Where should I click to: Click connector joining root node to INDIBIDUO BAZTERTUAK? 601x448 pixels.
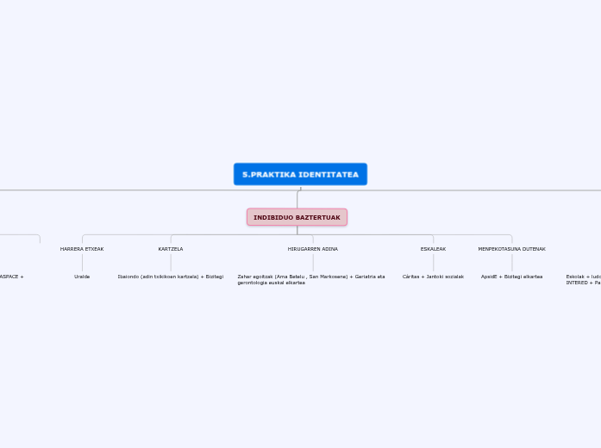pos(298,197)
